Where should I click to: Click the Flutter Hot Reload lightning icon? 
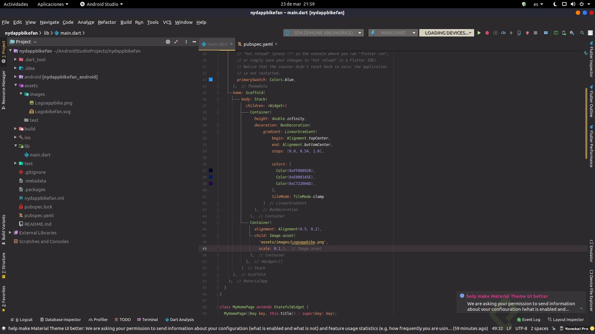(511, 33)
